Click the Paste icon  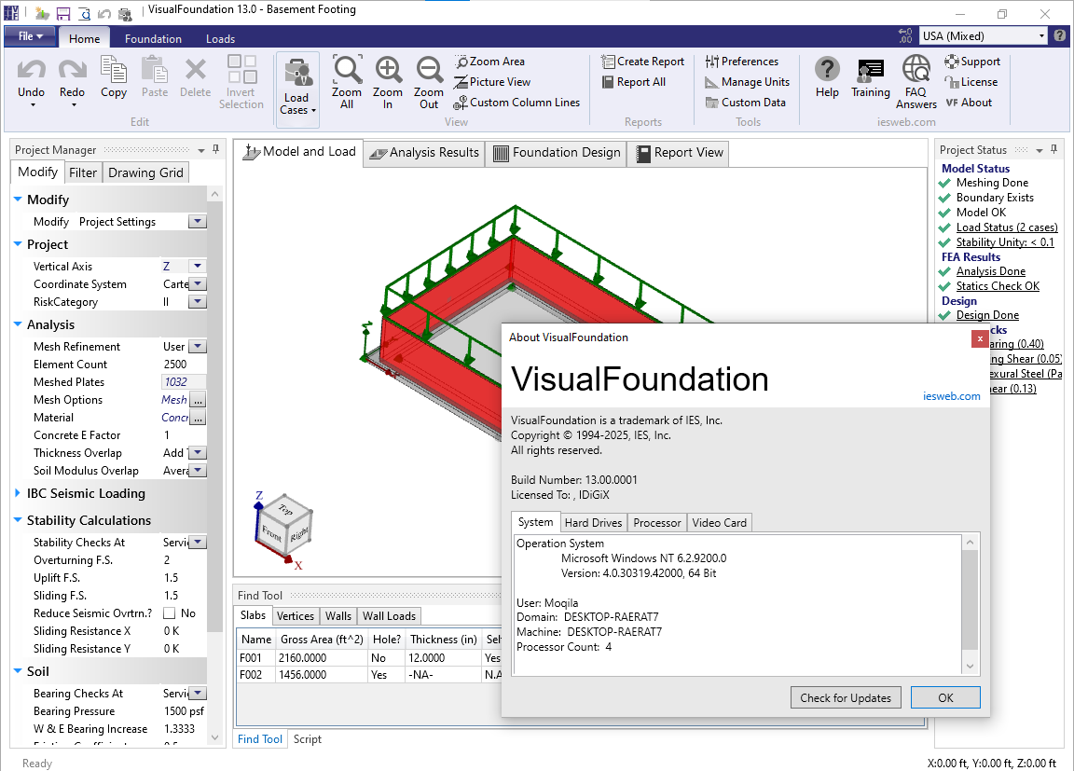click(155, 70)
